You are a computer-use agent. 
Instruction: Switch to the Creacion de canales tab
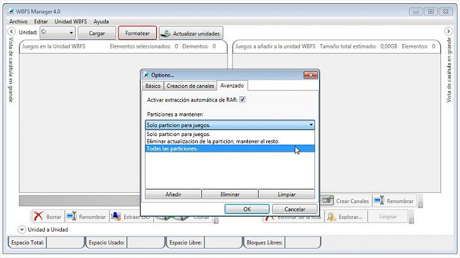coord(190,86)
